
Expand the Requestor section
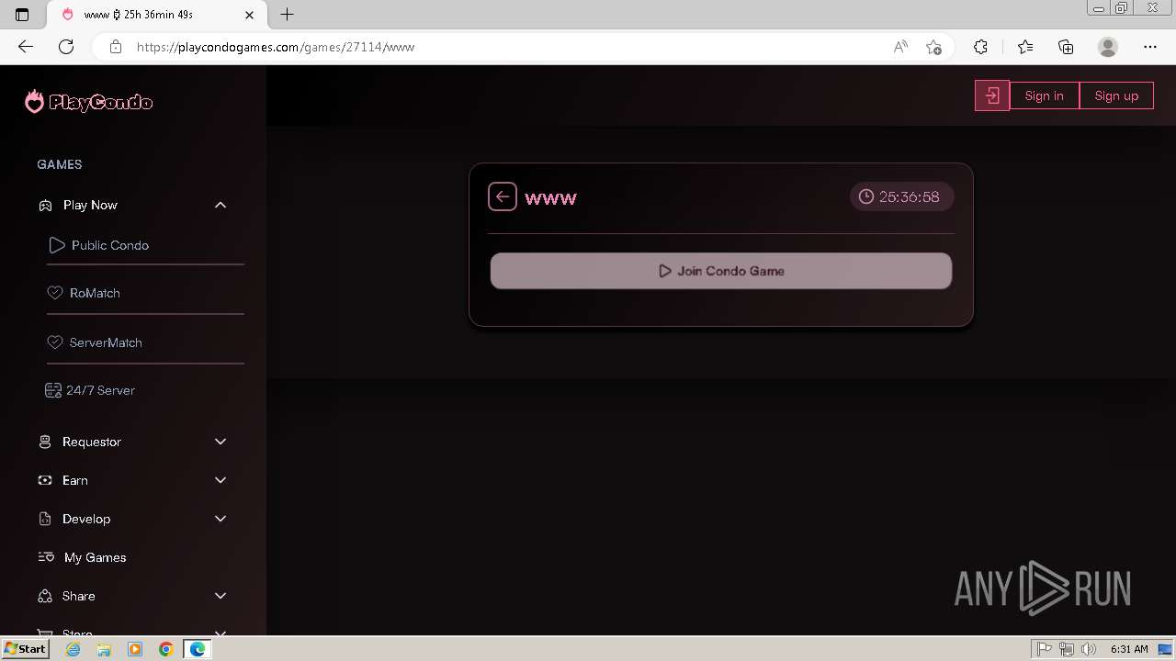220,442
